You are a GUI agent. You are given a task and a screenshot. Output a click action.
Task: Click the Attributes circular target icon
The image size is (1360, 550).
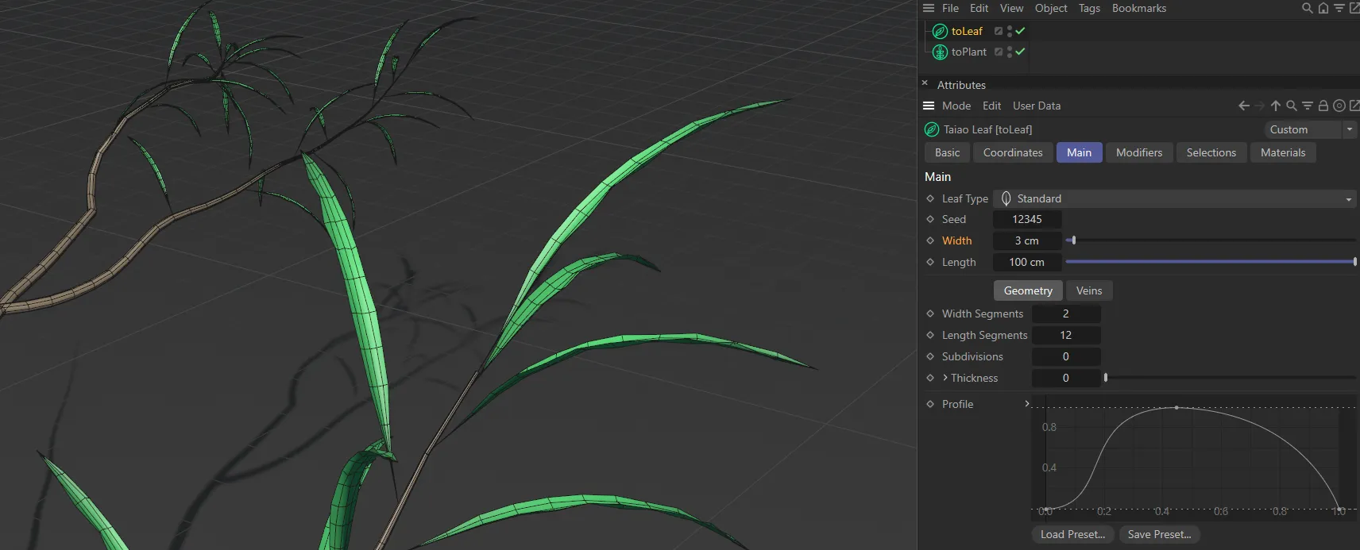(1339, 106)
